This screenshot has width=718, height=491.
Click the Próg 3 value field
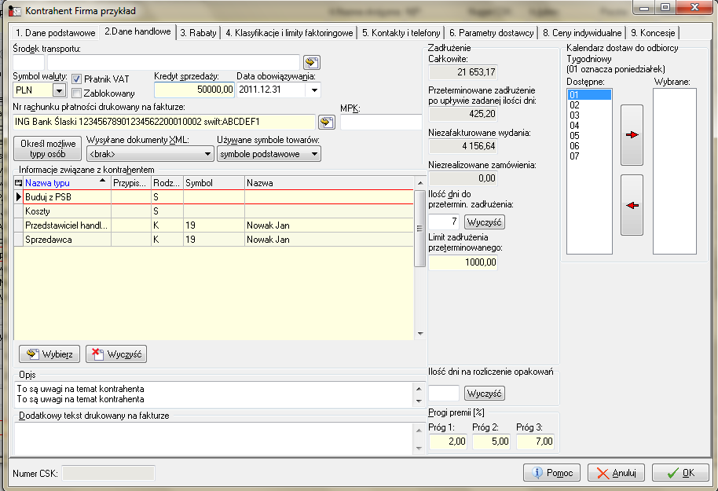[x=535, y=442]
